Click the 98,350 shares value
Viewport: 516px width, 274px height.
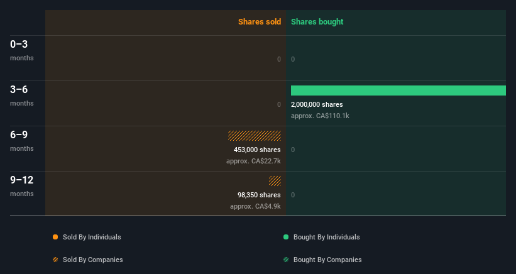tap(259, 195)
